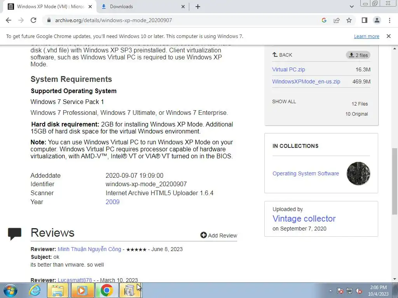Open a new browser tab
The height and width of the screenshot is (298, 398).
coord(198,7)
